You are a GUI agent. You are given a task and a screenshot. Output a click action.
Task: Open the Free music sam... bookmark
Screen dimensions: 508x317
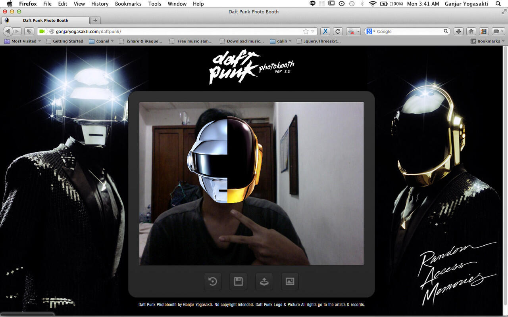(x=191, y=41)
